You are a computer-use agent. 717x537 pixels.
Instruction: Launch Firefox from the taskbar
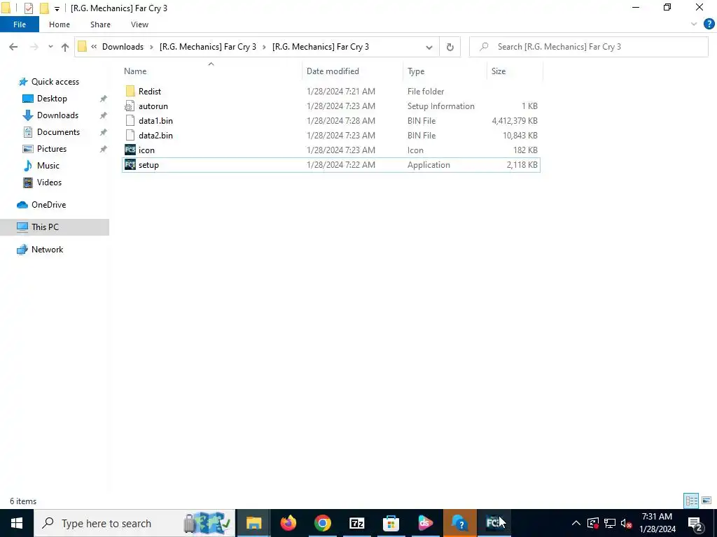(x=288, y=523)
